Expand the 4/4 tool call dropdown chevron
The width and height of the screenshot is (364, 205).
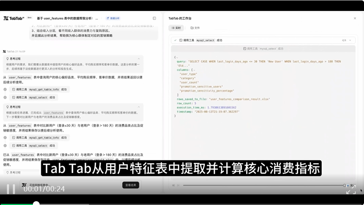coord(350,40)
